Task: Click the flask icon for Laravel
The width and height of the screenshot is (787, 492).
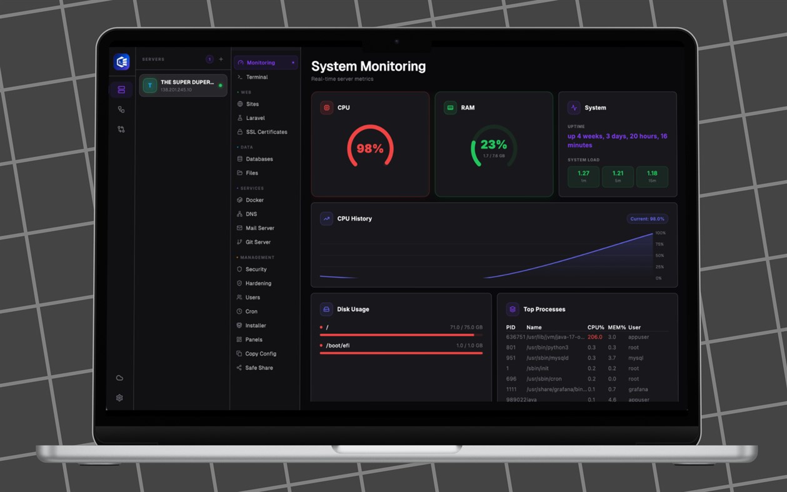Action: pyautogui.click(x=240, y=118)
